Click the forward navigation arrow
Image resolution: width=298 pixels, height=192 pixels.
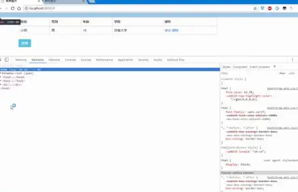(x=6, y=8)
